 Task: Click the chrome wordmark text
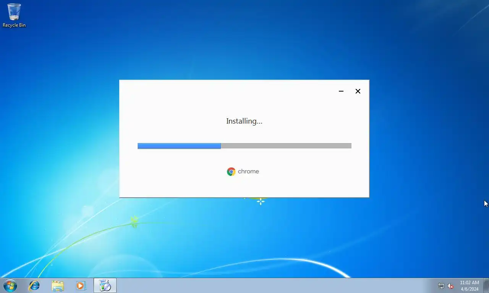coord(248,172)
